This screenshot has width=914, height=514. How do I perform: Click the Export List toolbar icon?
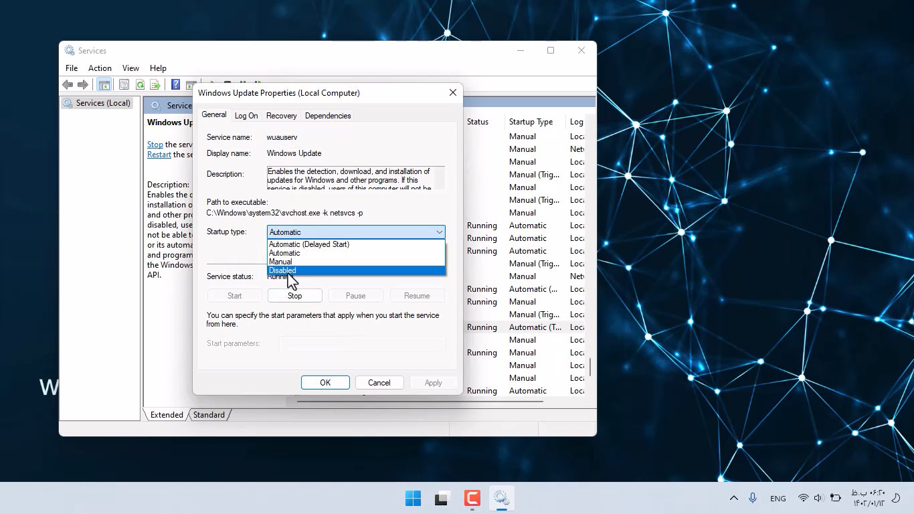(155, 84)
